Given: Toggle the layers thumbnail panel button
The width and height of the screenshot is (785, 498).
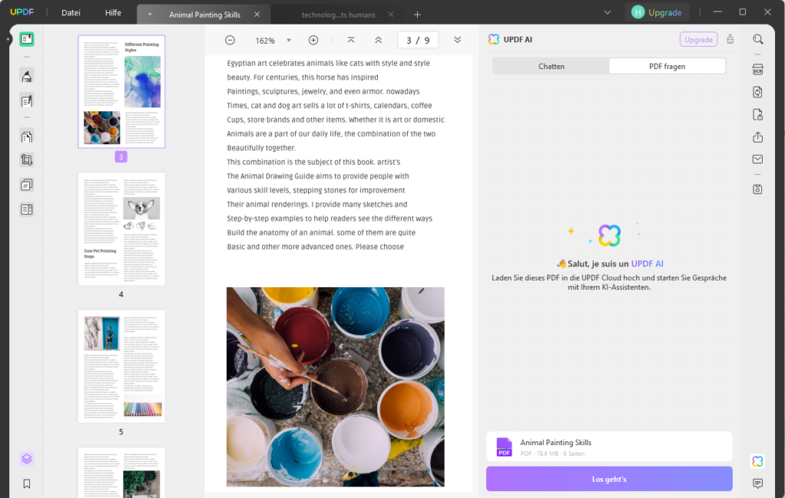Looking at the screenshot, I should pos(27,459).
